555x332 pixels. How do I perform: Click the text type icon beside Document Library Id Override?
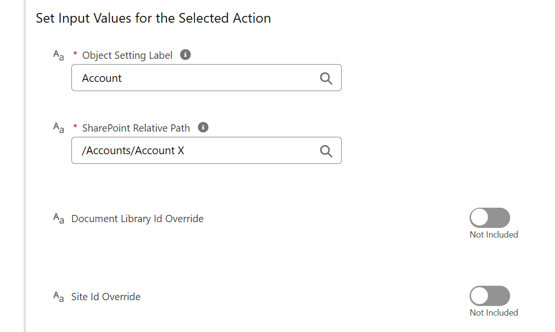pyautogui.click(x=58, y=218)
